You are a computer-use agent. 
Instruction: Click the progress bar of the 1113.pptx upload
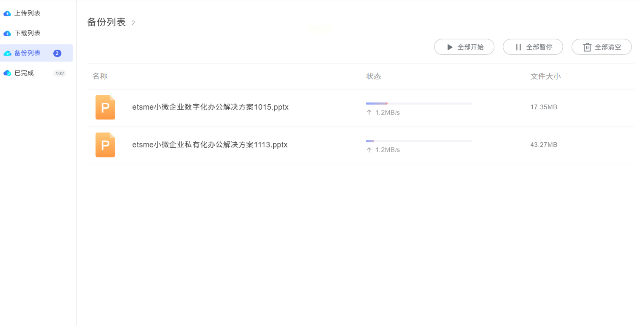pyautogui.click(x=419, y=141)
